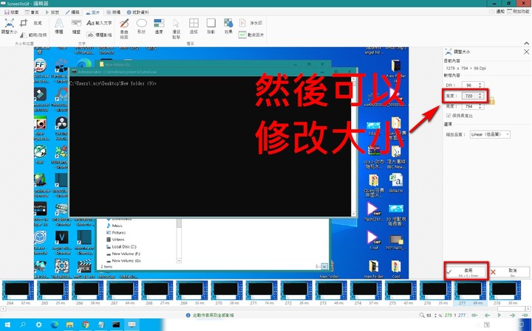532x331 pixels.
Task: Click the zoom percentage stepper
Action: (435, 315)
